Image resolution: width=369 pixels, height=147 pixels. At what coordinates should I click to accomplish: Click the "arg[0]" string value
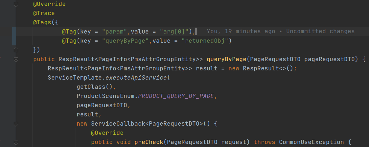[x=174, y=32]
